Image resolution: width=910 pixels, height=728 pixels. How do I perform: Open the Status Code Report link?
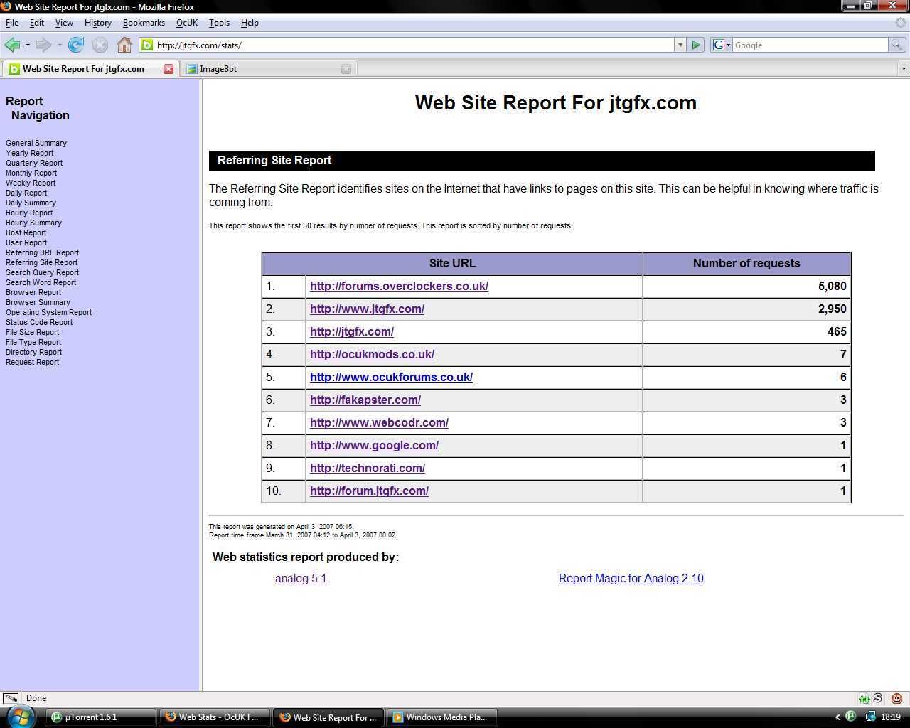pyautogui.click(x=39, y=322)
